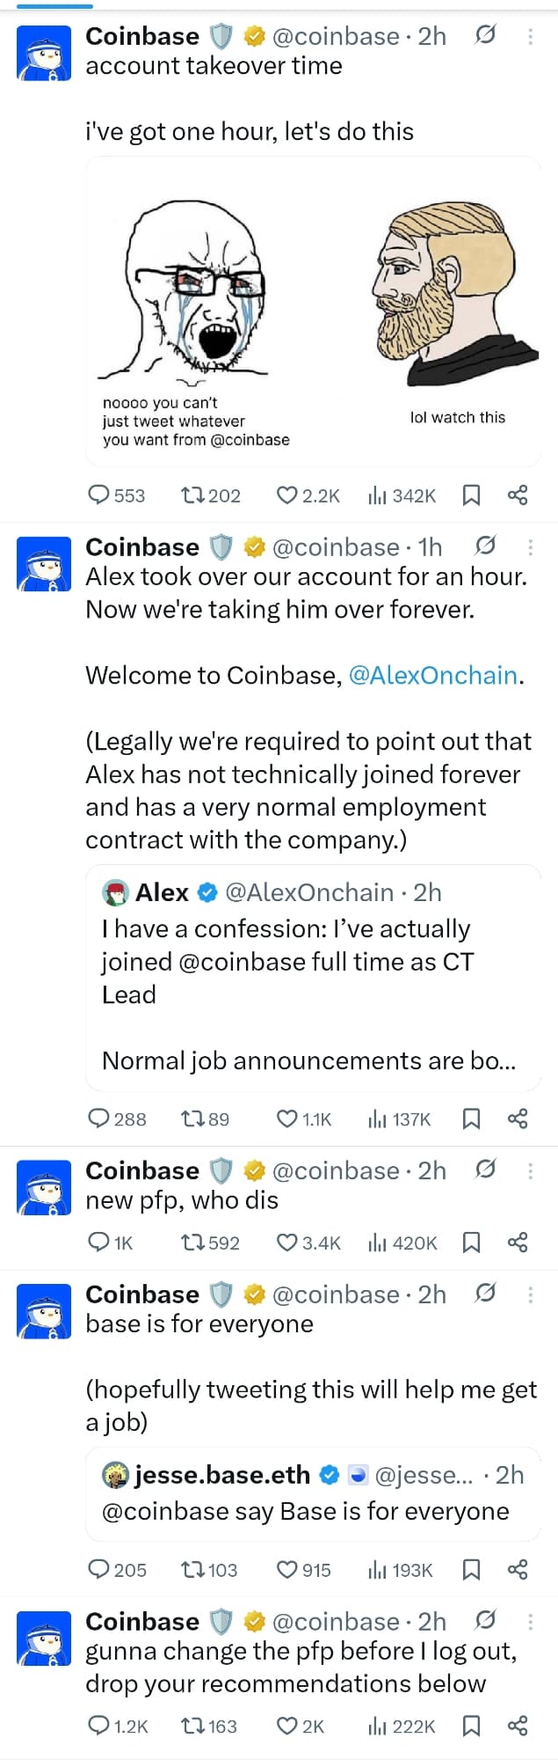Open more options on 'new pfp' tweet
This screenshot has width=558, height=1760.
530,1170
